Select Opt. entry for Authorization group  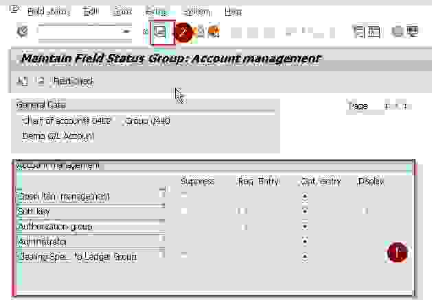[305, 227]
